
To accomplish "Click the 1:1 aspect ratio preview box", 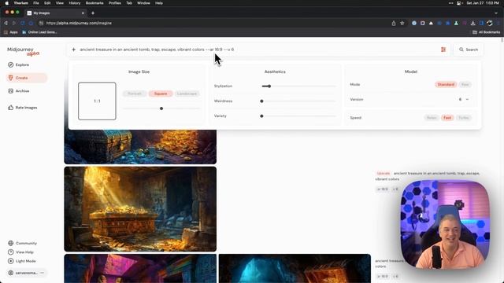I will point(97,101).
